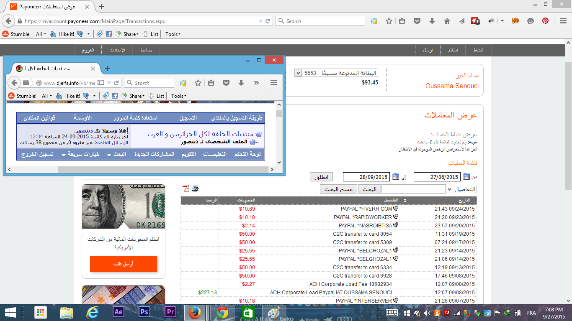Click the انطلق go button
The image size is (572, 321).
click(x=322, y=177)
